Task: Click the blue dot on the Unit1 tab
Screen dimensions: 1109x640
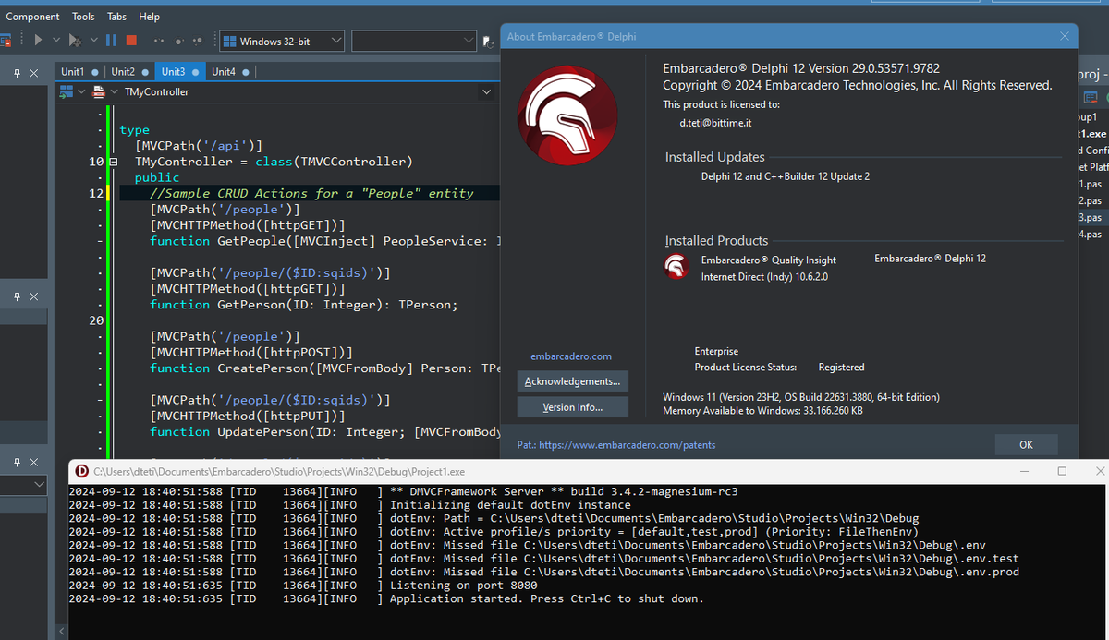Action: [x=95, y=72]
